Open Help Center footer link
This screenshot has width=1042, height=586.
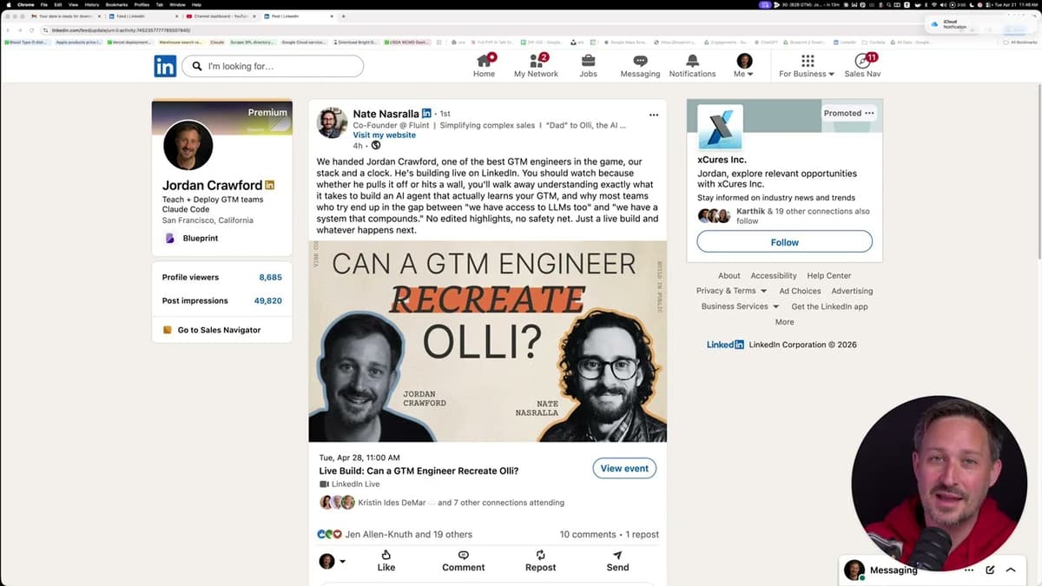pyautogui.click(x=829, y=276)
